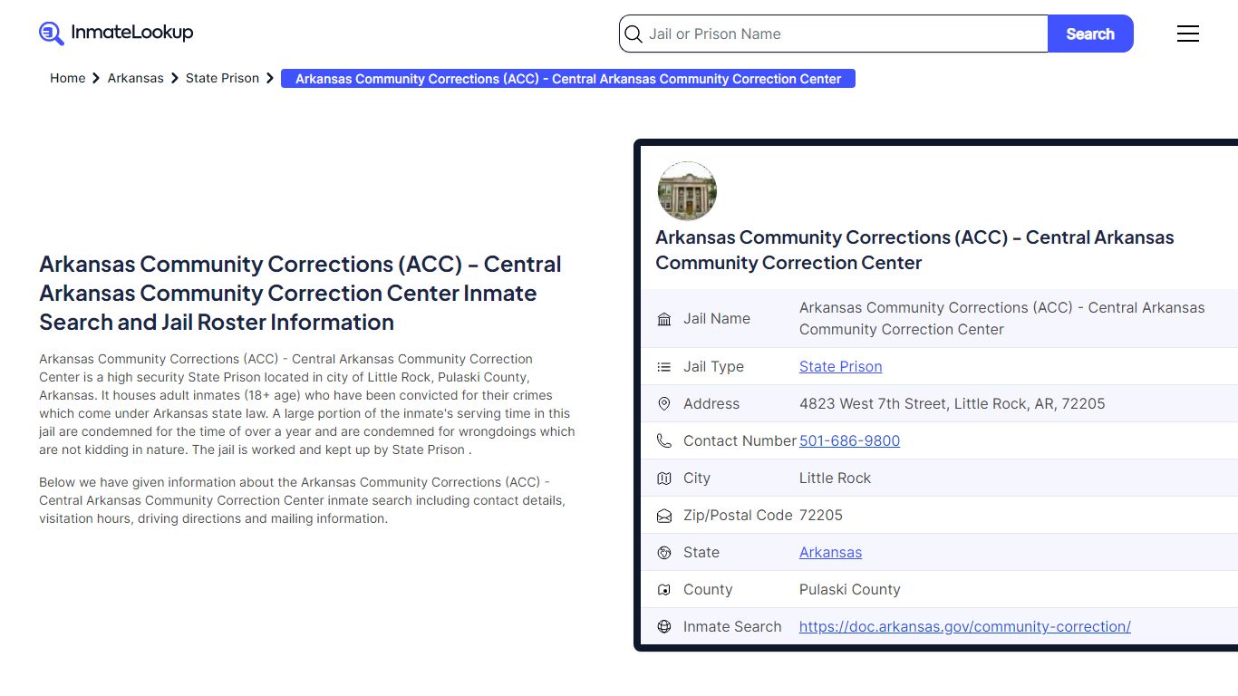
Task: Click the Jail Name value text
Action: (1001, 319)
